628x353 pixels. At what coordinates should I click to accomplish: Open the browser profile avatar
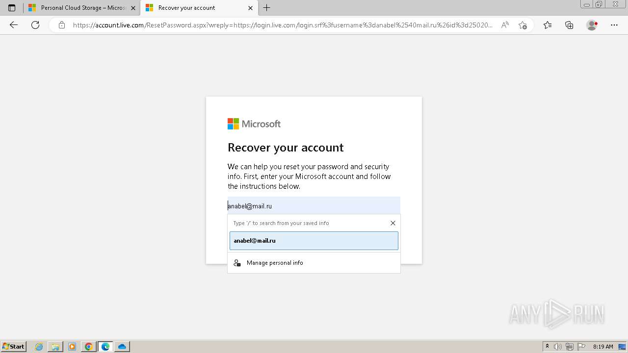tap(592, 25)
